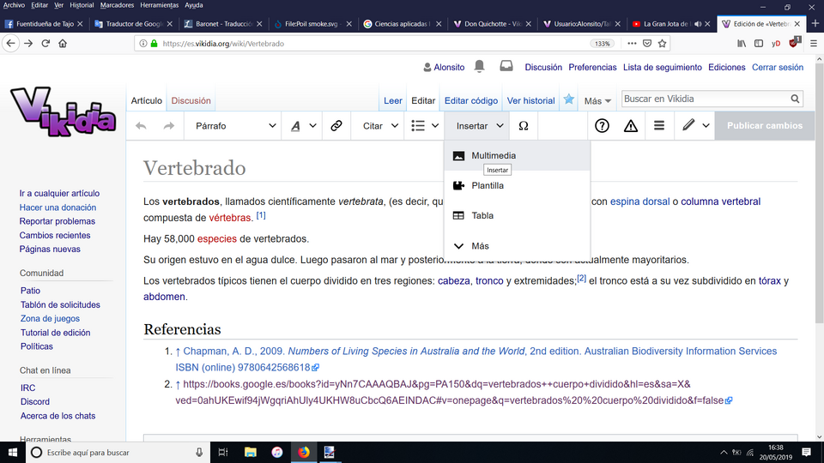This screenshot has height=463, width=824.
Task: Click the Buscar en Vikidia search field
Action: pyautogui.click(x=706, y=99)
